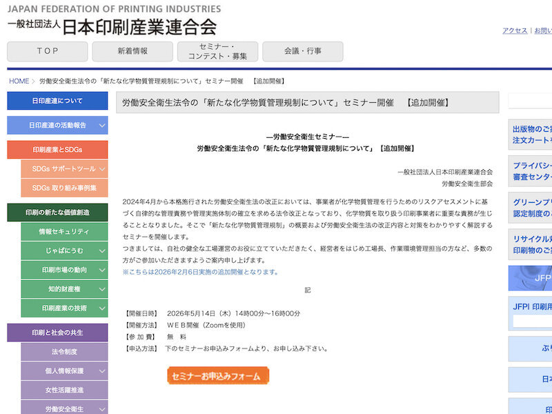Image resolution: width=552 pixels, height=414 pixels.
Task: Expand the じゃぱにうむ submenu chevron
Action: (x=102, y=250)
